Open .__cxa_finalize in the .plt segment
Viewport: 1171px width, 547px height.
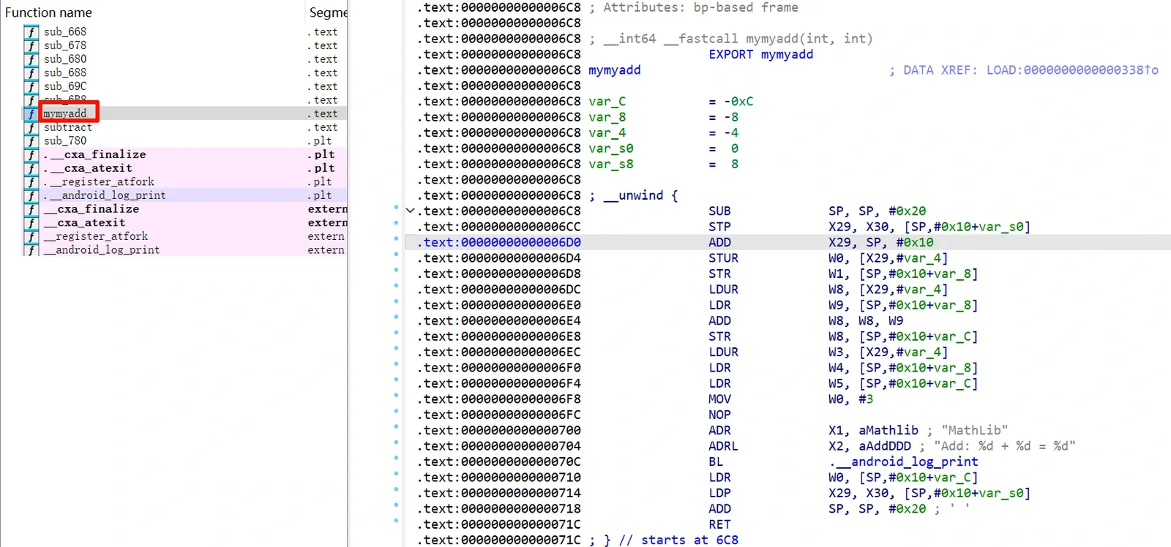(x=94, y=154)
